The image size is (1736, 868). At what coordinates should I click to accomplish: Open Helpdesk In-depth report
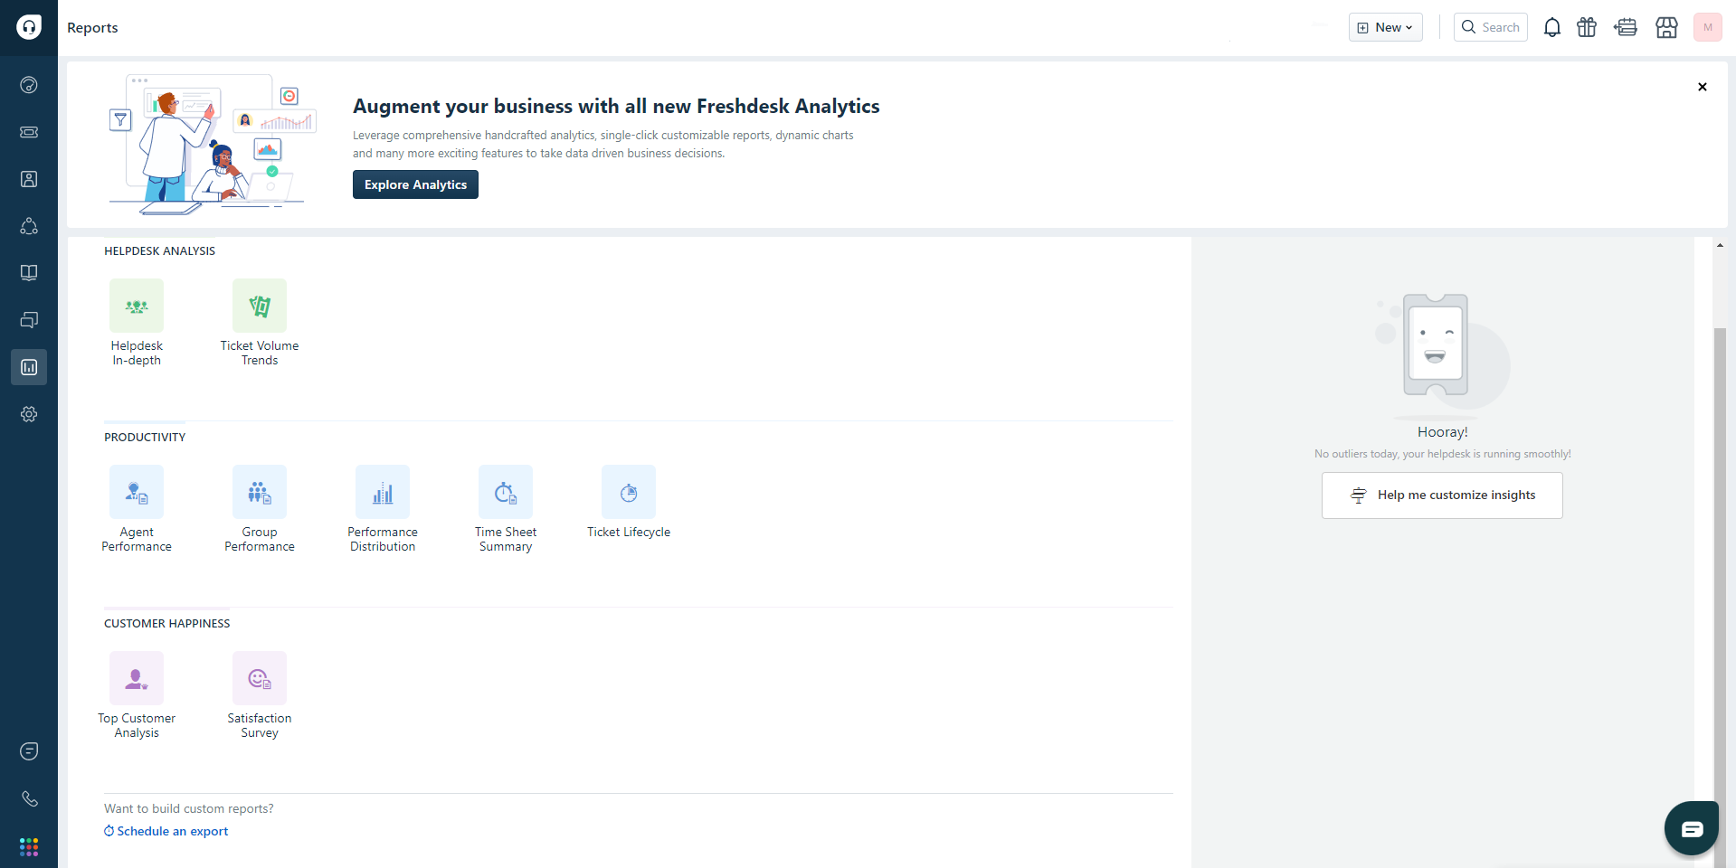[137, 323]
